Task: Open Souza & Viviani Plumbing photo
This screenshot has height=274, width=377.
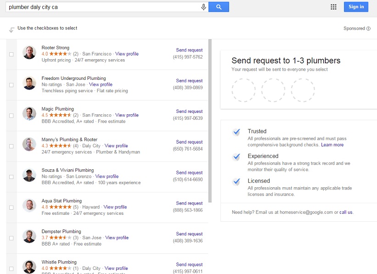Action: click(29, 175)
